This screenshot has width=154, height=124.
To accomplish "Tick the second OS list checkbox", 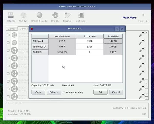I will (8, 43).
